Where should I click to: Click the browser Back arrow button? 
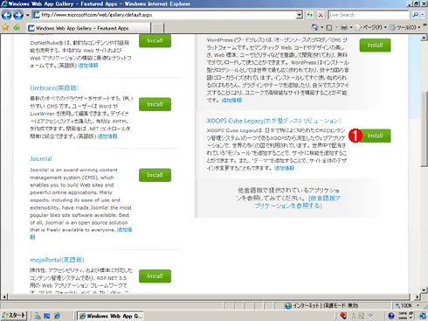[6, 15]
